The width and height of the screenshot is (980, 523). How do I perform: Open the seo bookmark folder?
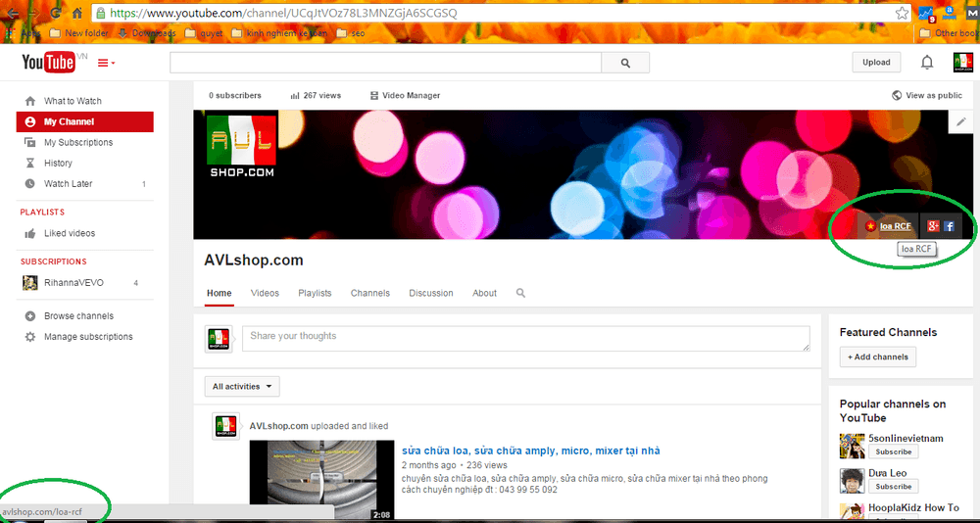351,33
